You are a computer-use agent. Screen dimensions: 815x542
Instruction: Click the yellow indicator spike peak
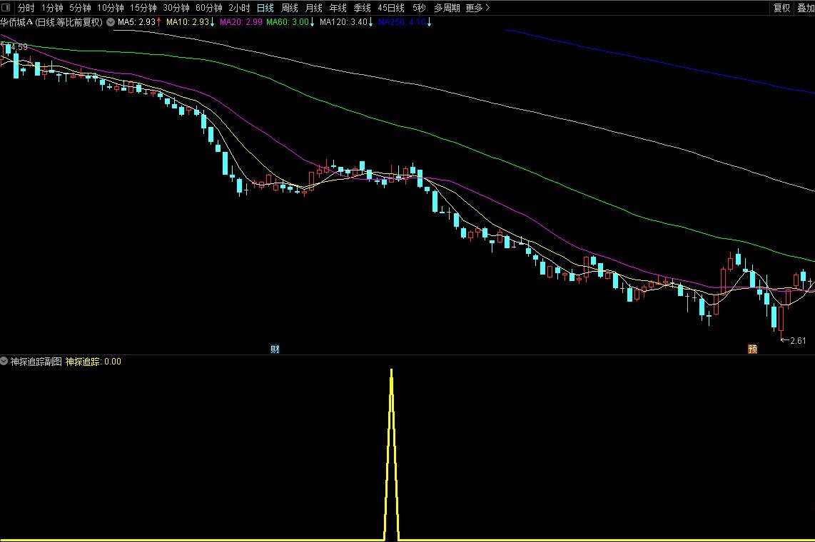point(391,371)
